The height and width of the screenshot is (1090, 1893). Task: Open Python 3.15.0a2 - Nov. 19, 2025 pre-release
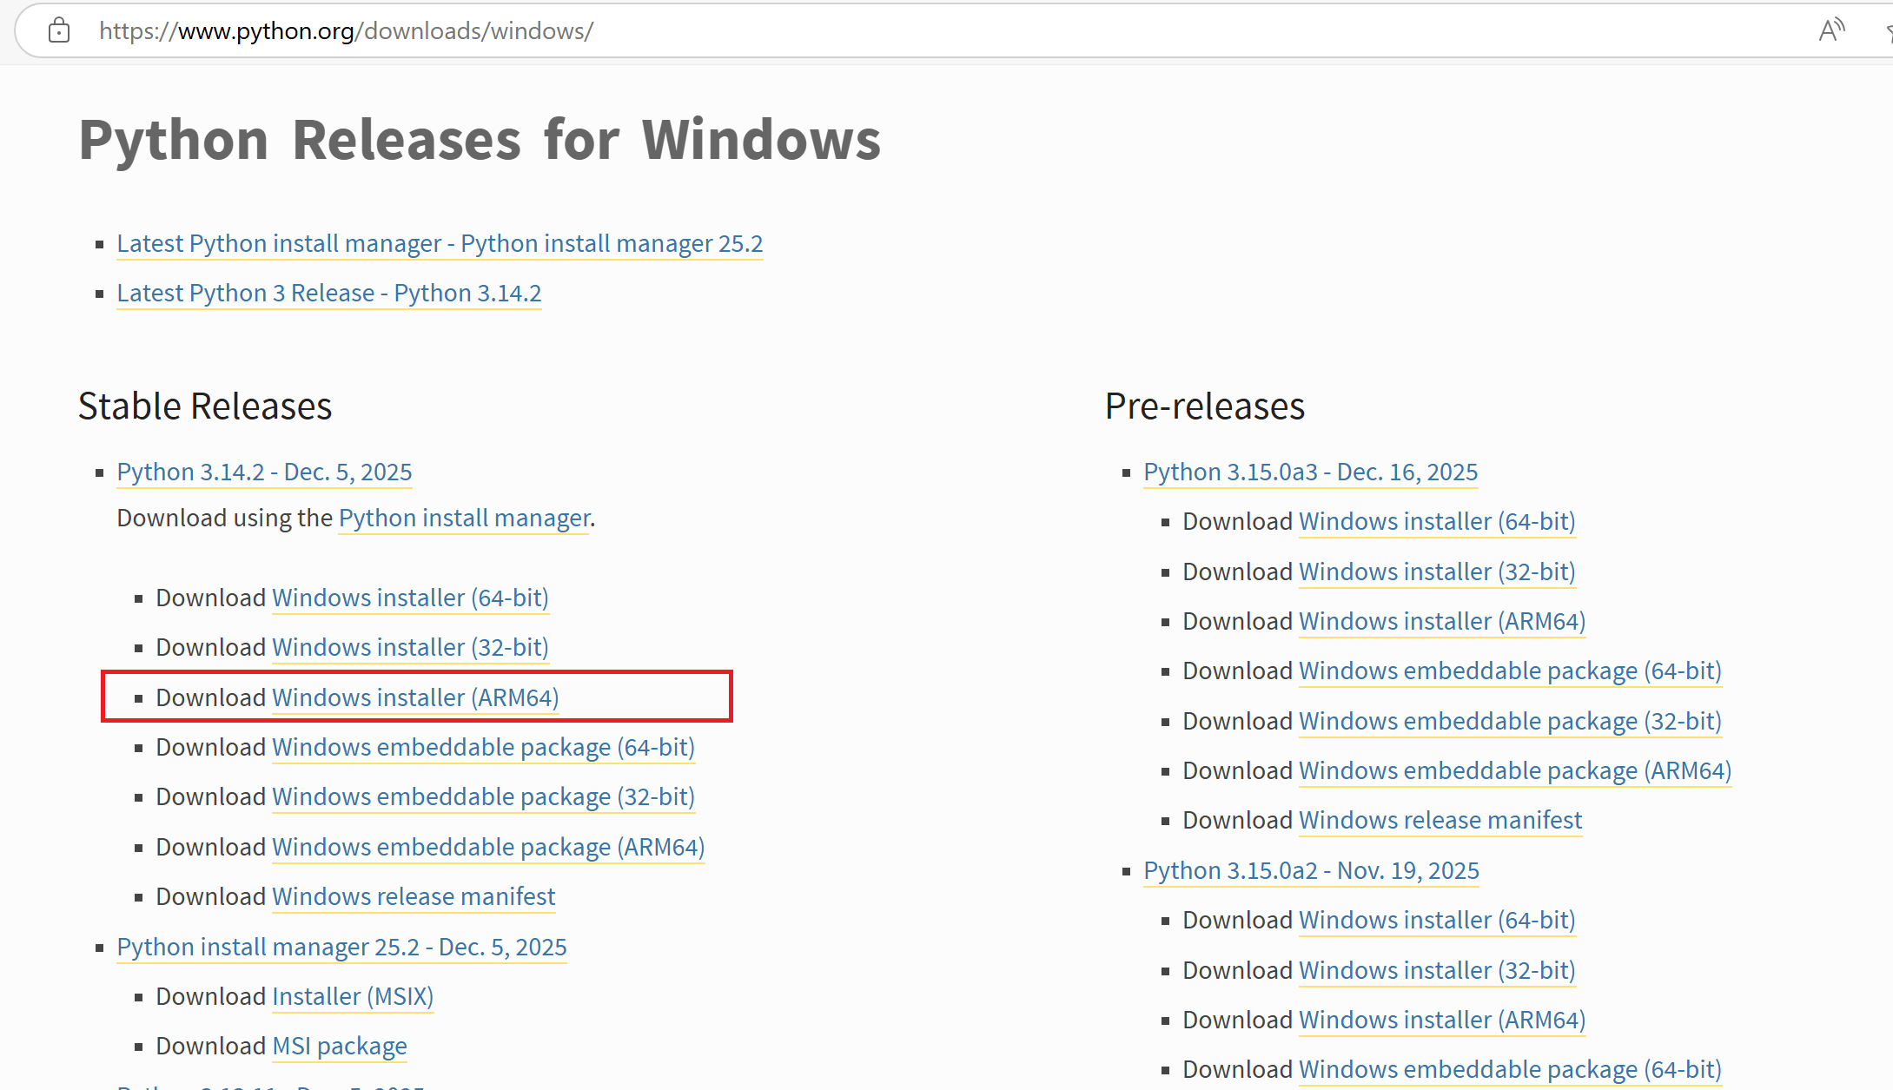point(1311,870)
